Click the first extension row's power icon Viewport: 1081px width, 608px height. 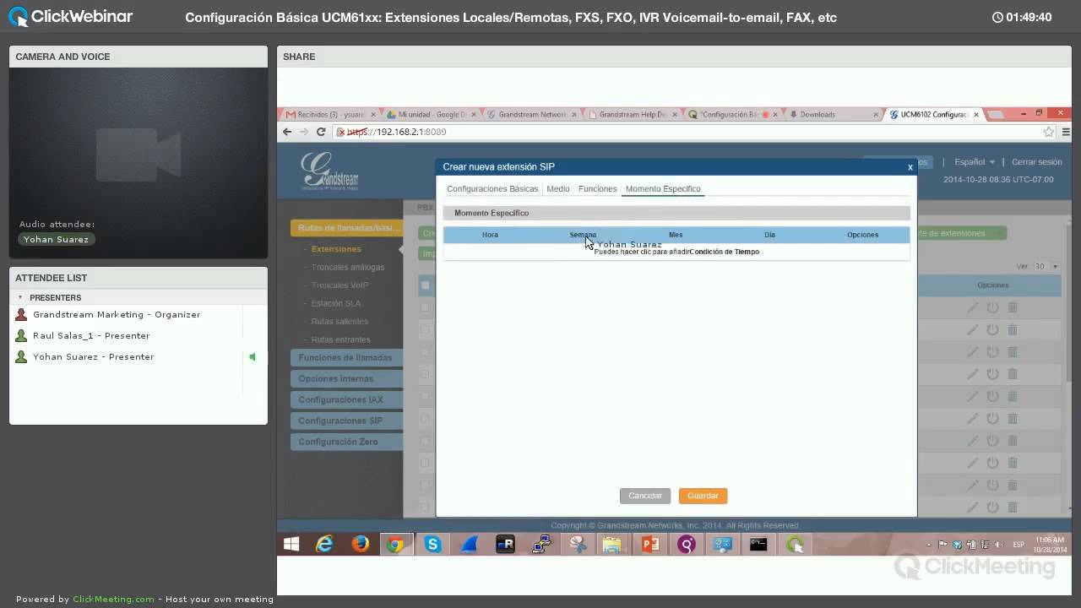[992, 307]
